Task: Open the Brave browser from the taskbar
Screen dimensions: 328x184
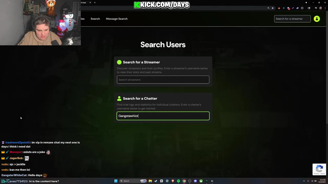Action: 173,181
